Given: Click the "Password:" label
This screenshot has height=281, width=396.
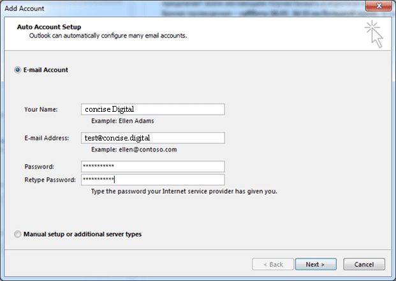Looking at the screenshot, I should pos(39,166).
